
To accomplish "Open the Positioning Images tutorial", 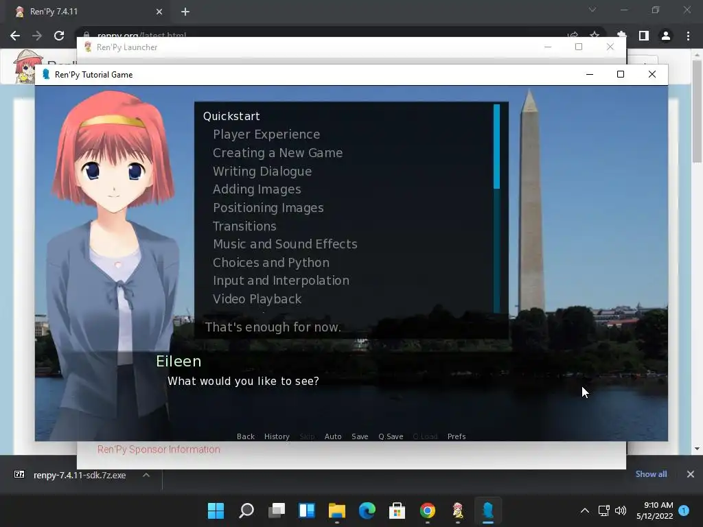I will (268, 207).
